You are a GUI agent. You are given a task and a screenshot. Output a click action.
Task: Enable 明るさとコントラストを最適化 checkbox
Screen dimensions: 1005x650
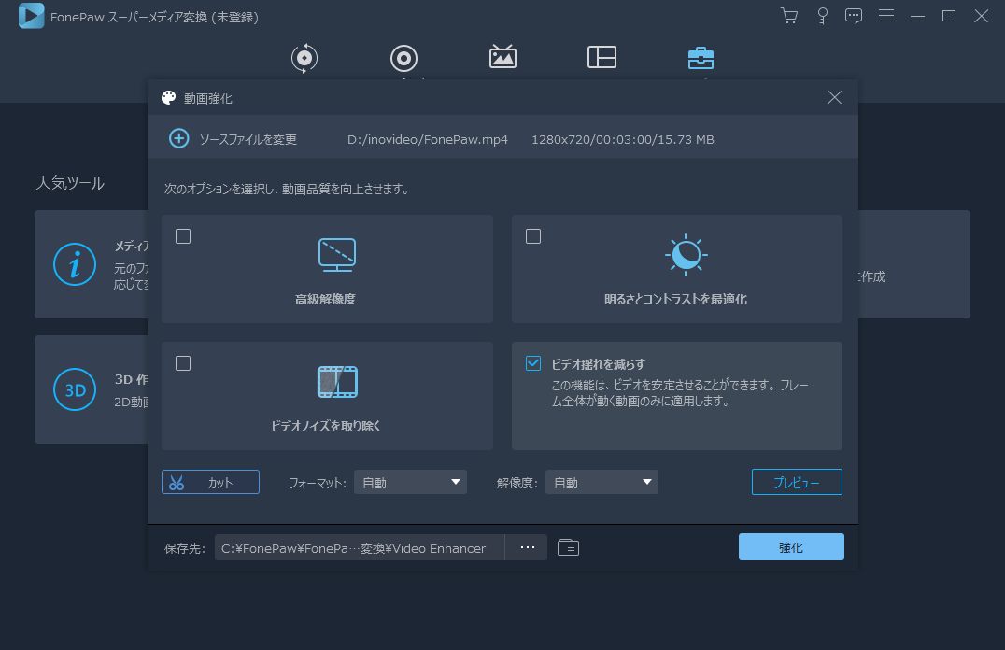click(x=533, y=236)
